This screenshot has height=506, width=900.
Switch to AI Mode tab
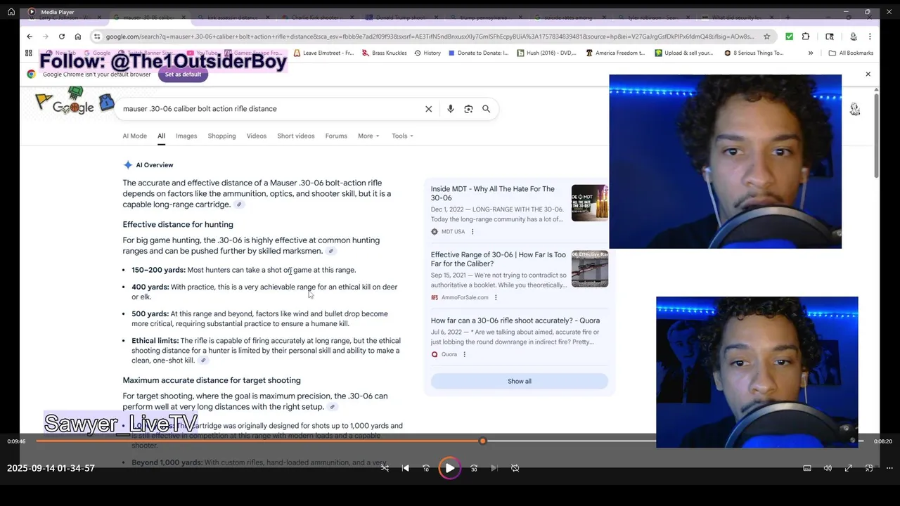click(134, 136)
